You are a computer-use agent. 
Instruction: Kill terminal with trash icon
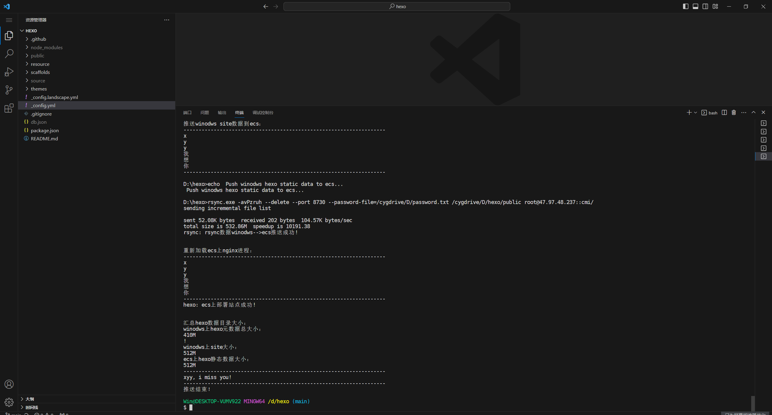tap(734, 113)
